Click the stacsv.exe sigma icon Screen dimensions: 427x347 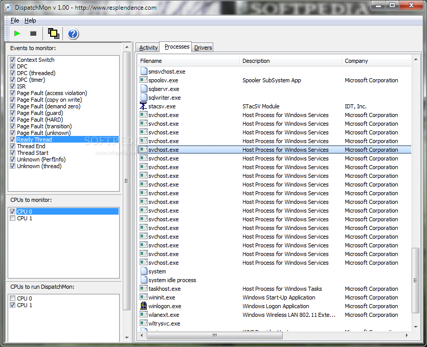pos(143,106)
